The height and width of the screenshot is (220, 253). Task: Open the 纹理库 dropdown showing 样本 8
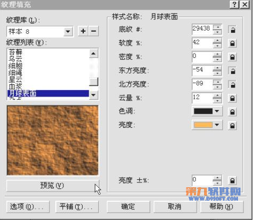tap(68, 32)
